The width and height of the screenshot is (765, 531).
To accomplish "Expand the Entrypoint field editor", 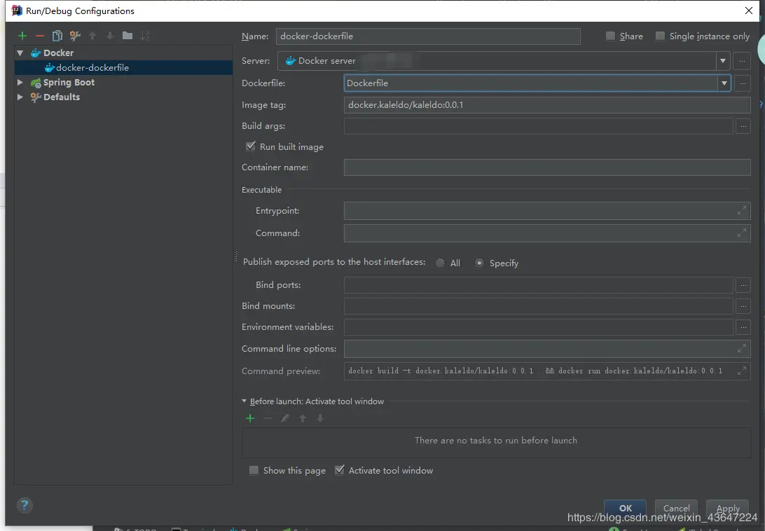I will point(741,211).
